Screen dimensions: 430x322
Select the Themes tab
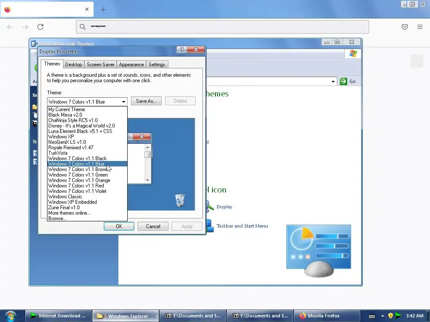(52, 64)
